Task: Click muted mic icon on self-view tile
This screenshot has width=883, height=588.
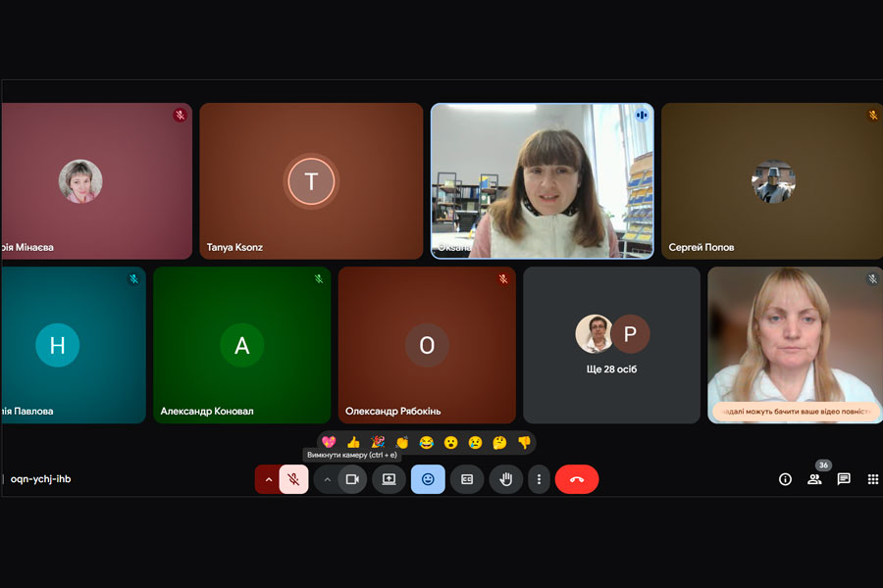Action: pos(873,279)
